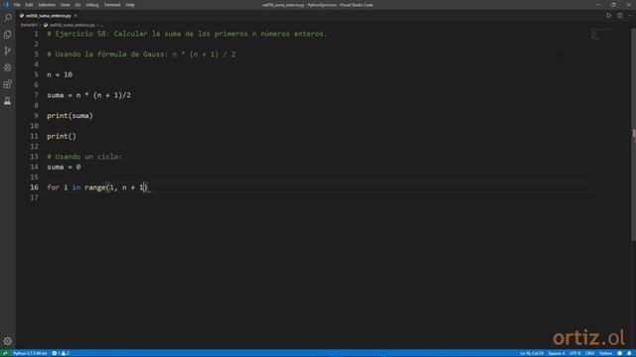Viewport: 636px width, 357px height.
Task: Click the 'n = 10' code line
Action: 60,75
